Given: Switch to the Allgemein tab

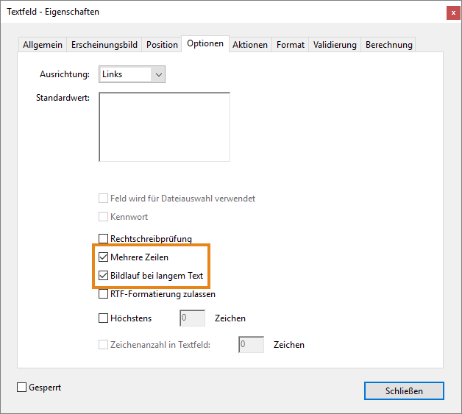Looking at the screenshot, I should (43, 45).
